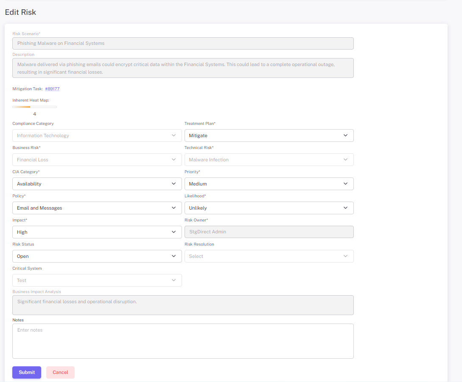
Task: Cancel editing the risk
Action: point(60,372)
